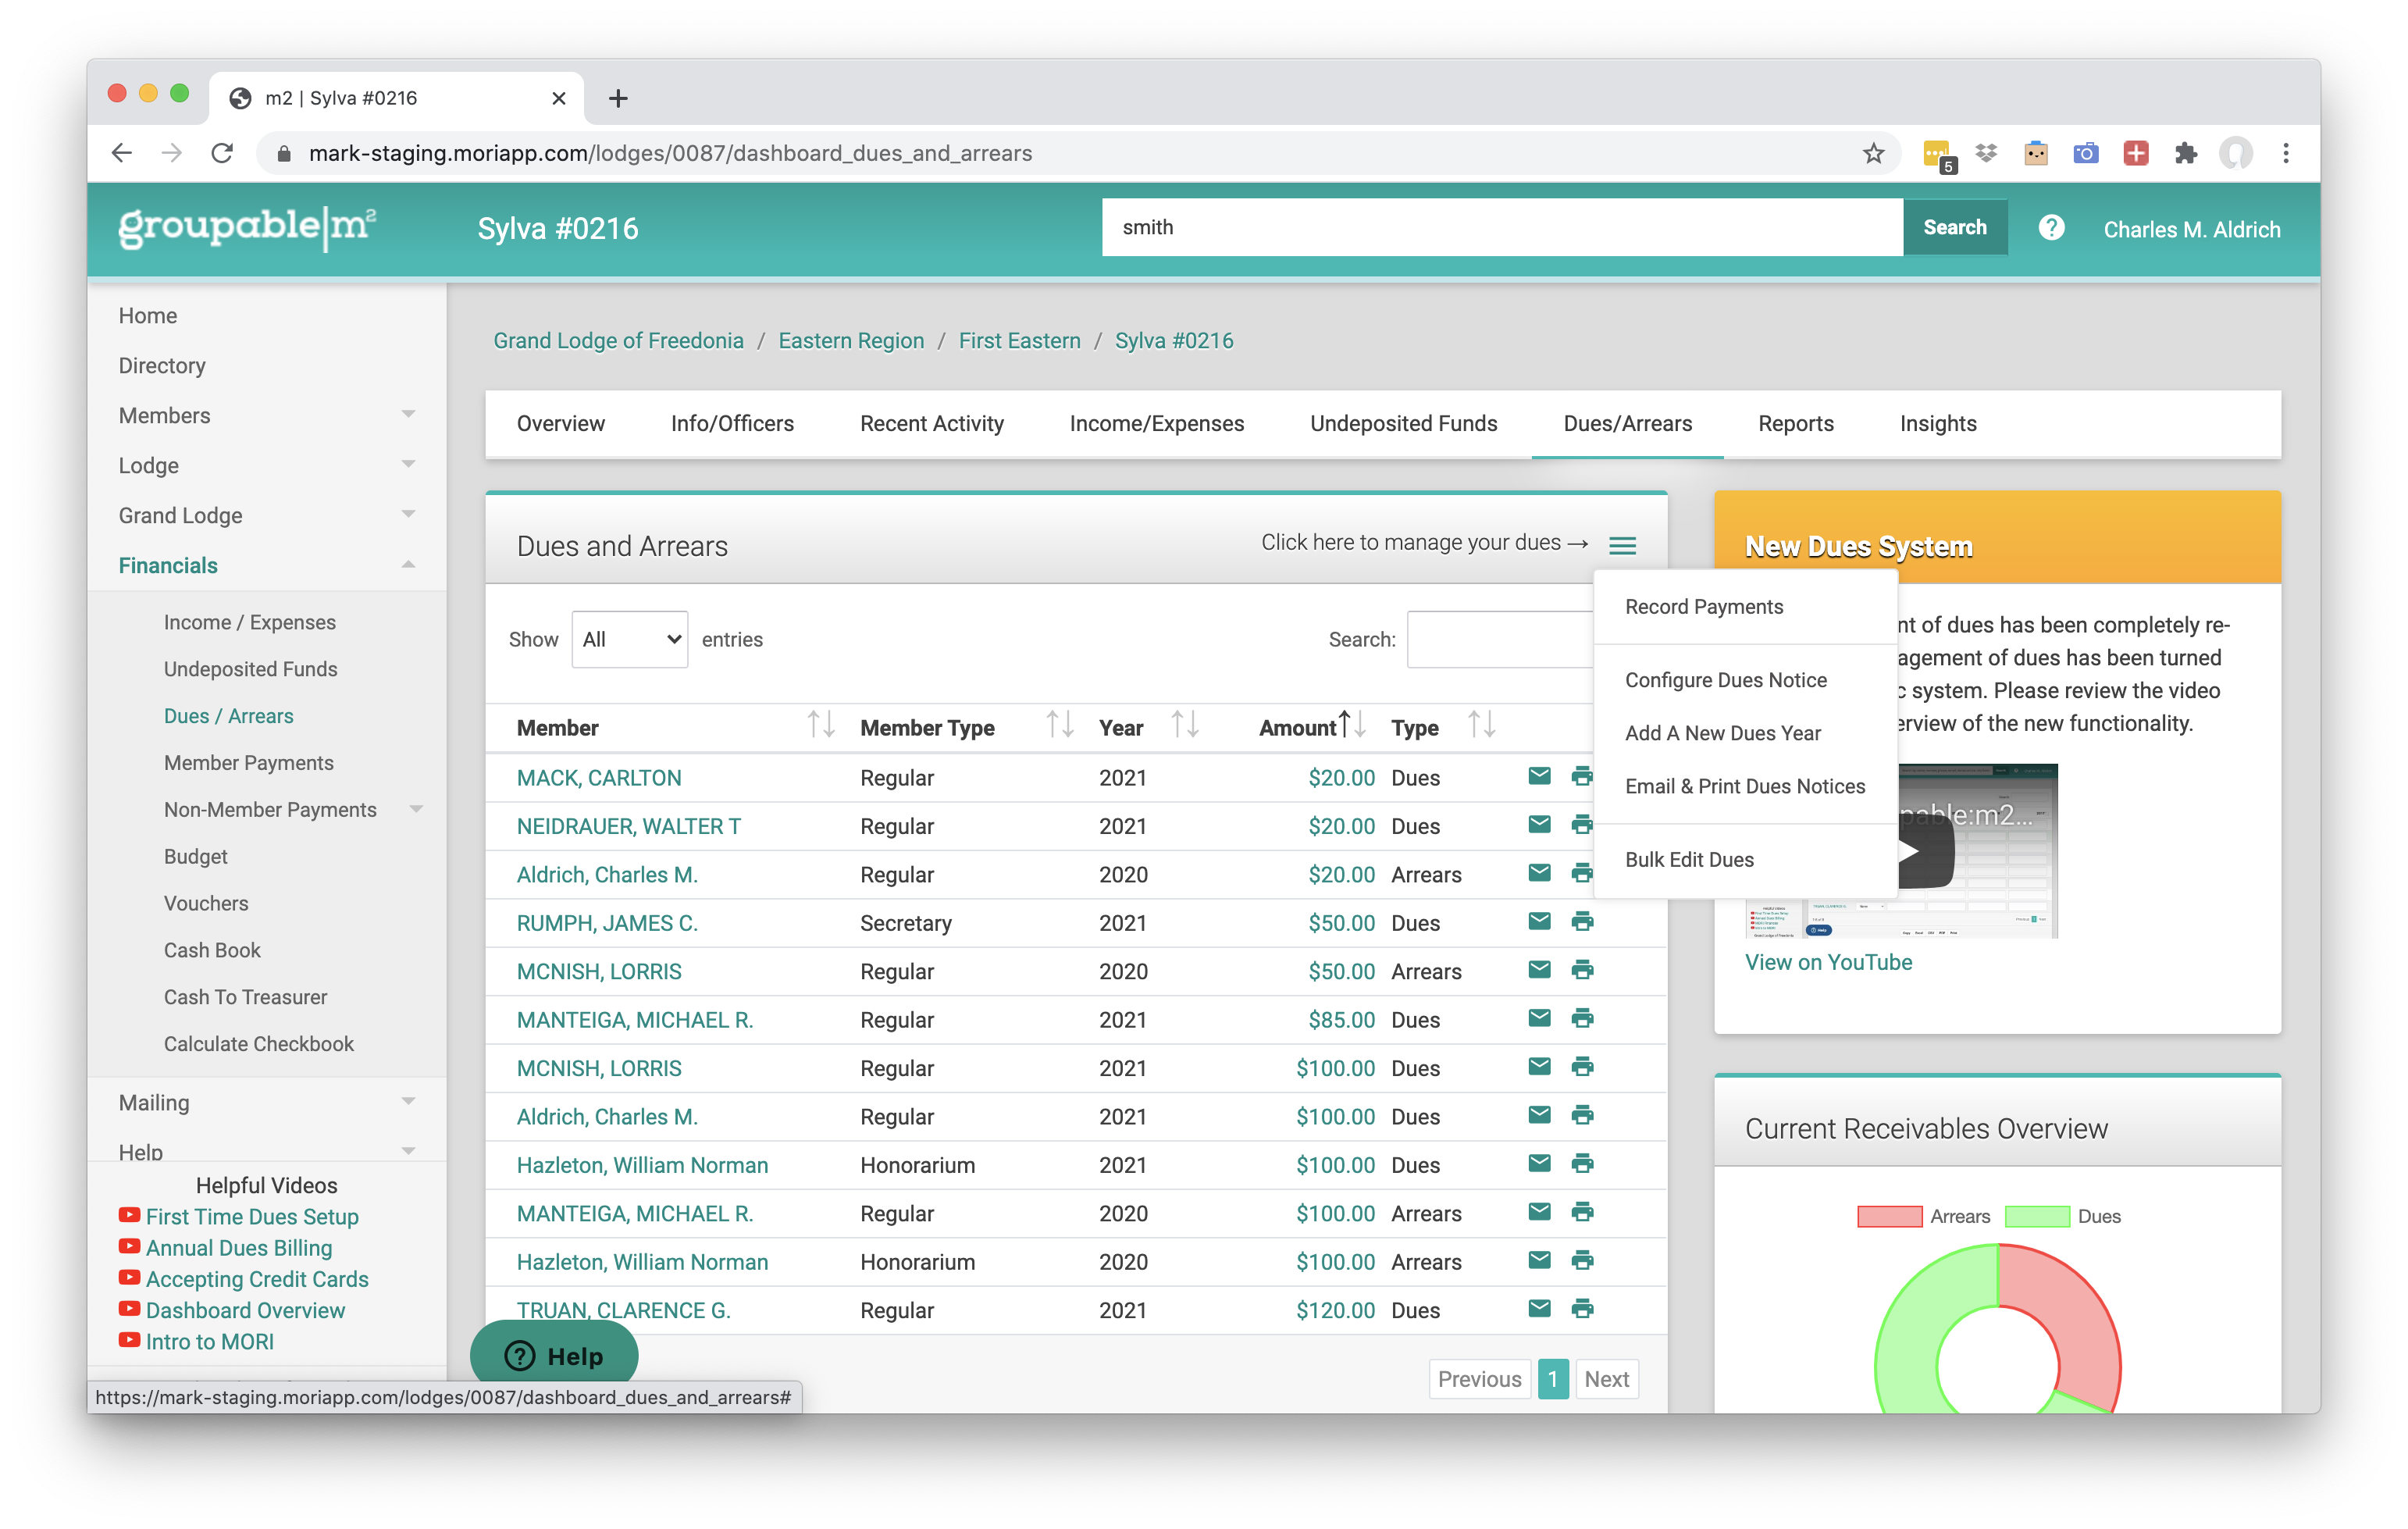Viewport: 2408px width, 1529px height.
Task: Toggle the Arrears legend in receivables chart
Action: 1889,1216
